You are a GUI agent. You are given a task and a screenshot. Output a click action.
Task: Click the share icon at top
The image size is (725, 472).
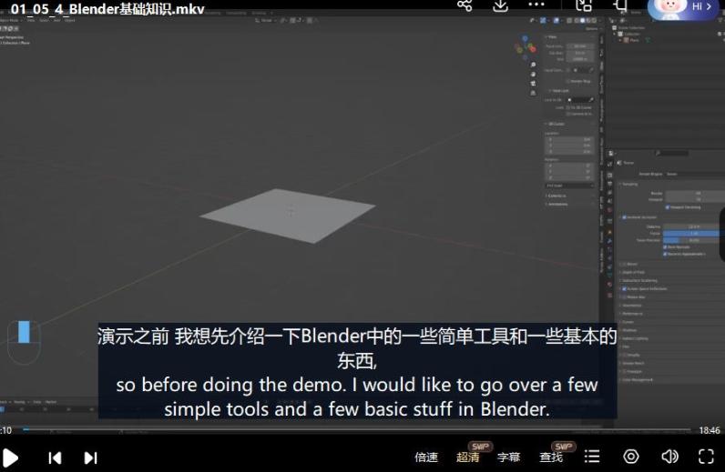465,5
